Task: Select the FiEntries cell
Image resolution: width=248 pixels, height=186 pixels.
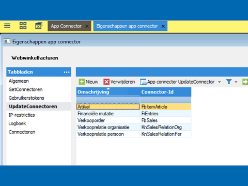Action: click(165, 114)
